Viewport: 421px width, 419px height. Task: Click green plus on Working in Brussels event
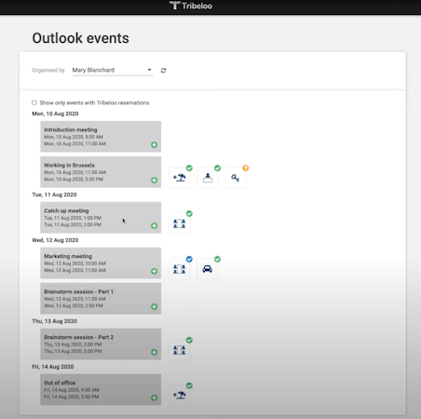tap(154, 180)
